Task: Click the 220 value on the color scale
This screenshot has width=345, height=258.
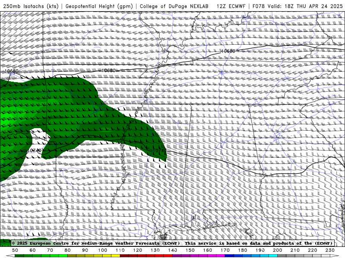Action: pos(312,250)
